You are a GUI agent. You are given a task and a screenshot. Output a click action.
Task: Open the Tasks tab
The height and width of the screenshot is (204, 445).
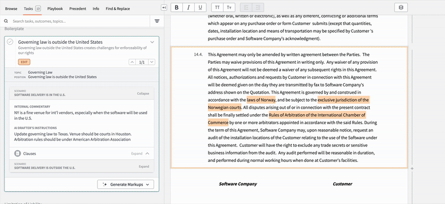(28, 9)
